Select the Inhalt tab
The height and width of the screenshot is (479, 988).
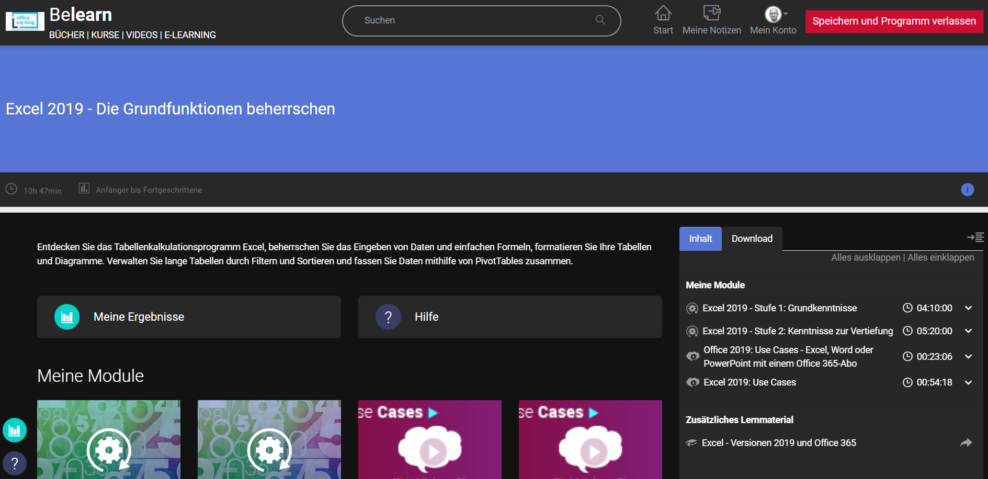click(700, 239)
